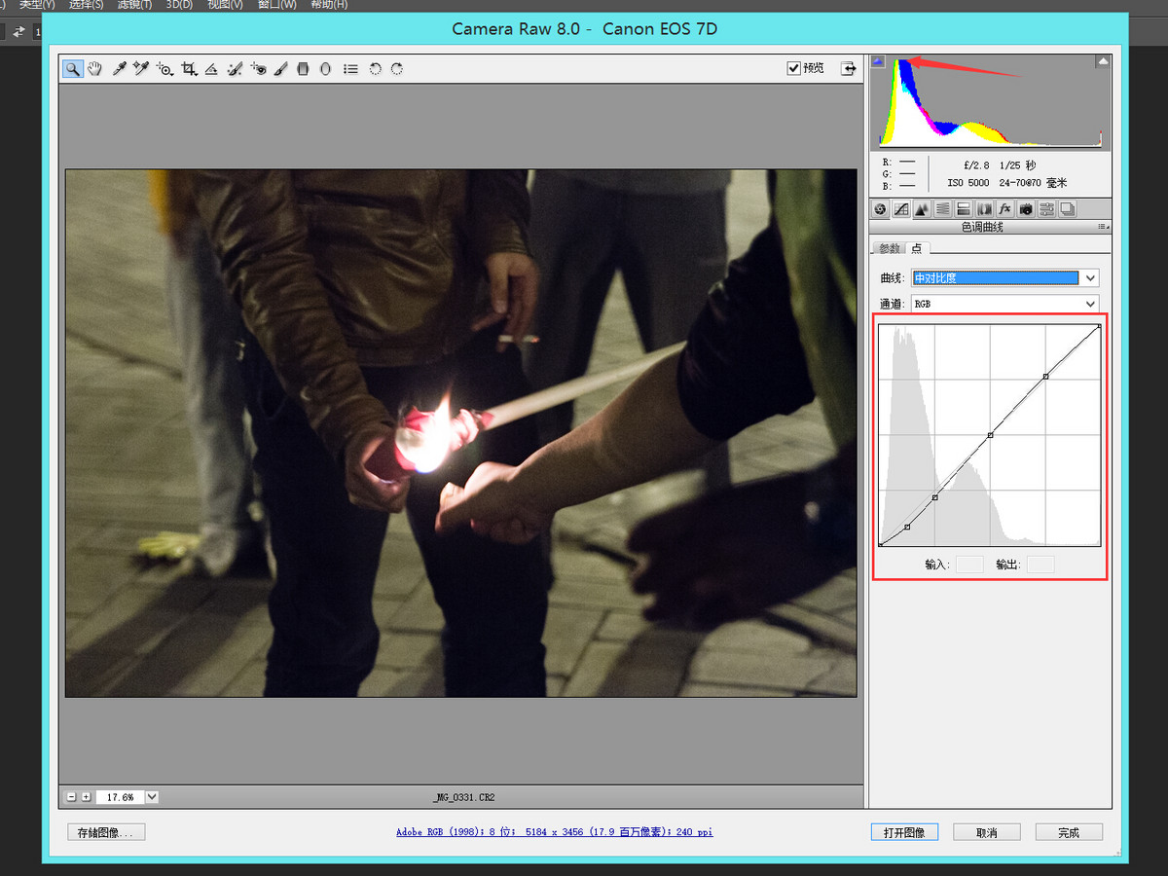Viewport: 1168px width, 876px height.
Task: Open the Adobe RGB workflow options link
Action: tap(554, 832)
